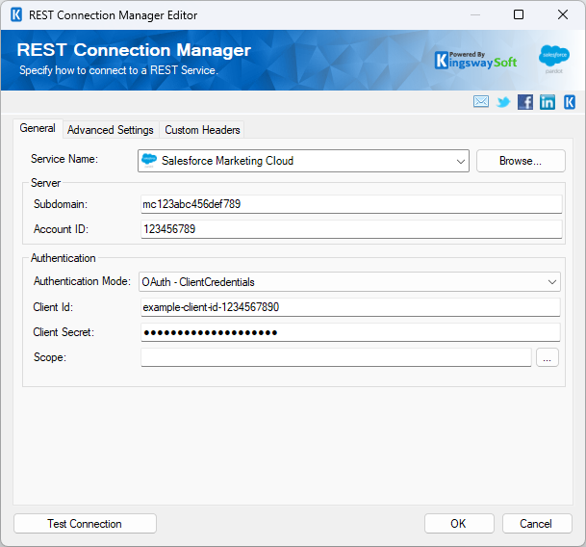The width and height of the screenshot is (586, 547).
Task: Open the Advanced Settings tab
Action: (111, 130)
